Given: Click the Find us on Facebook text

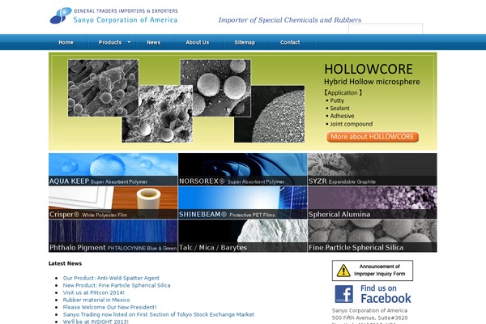Looking at the screenshot, I should [386, 294].
